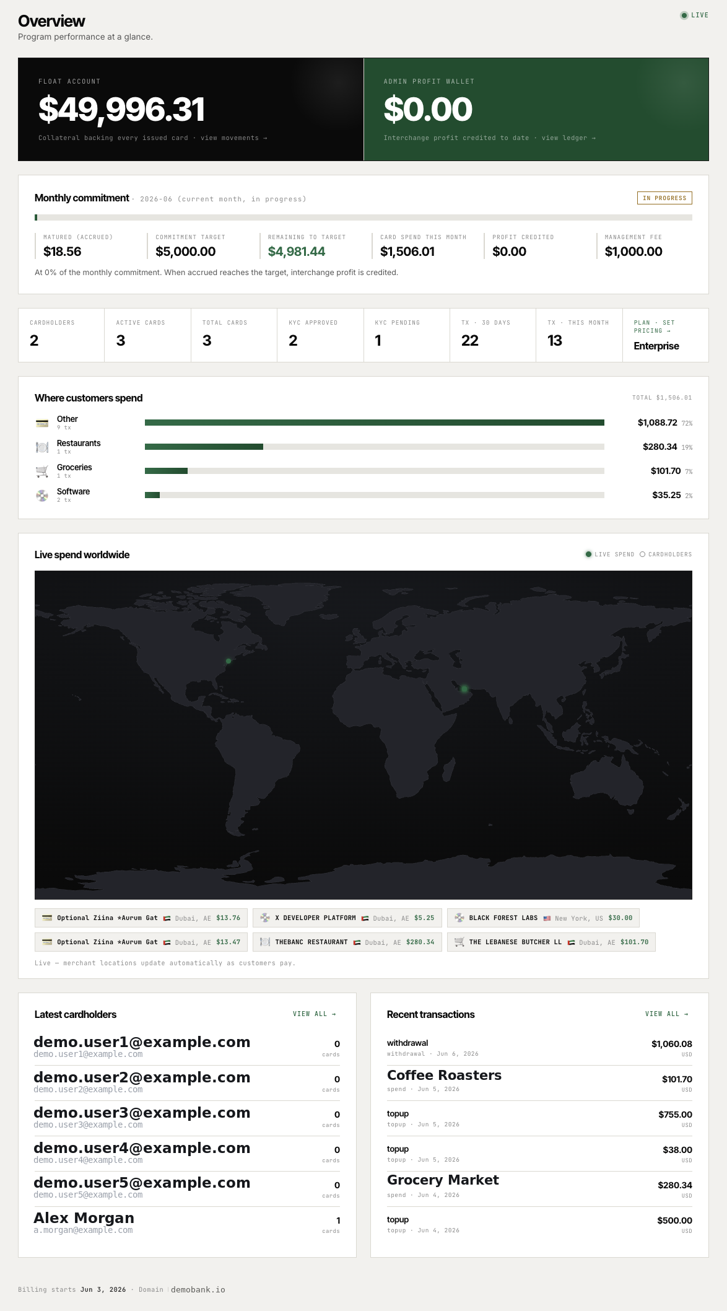
Task: Open the SET PRICING plan link
Action: coord(654,327)
